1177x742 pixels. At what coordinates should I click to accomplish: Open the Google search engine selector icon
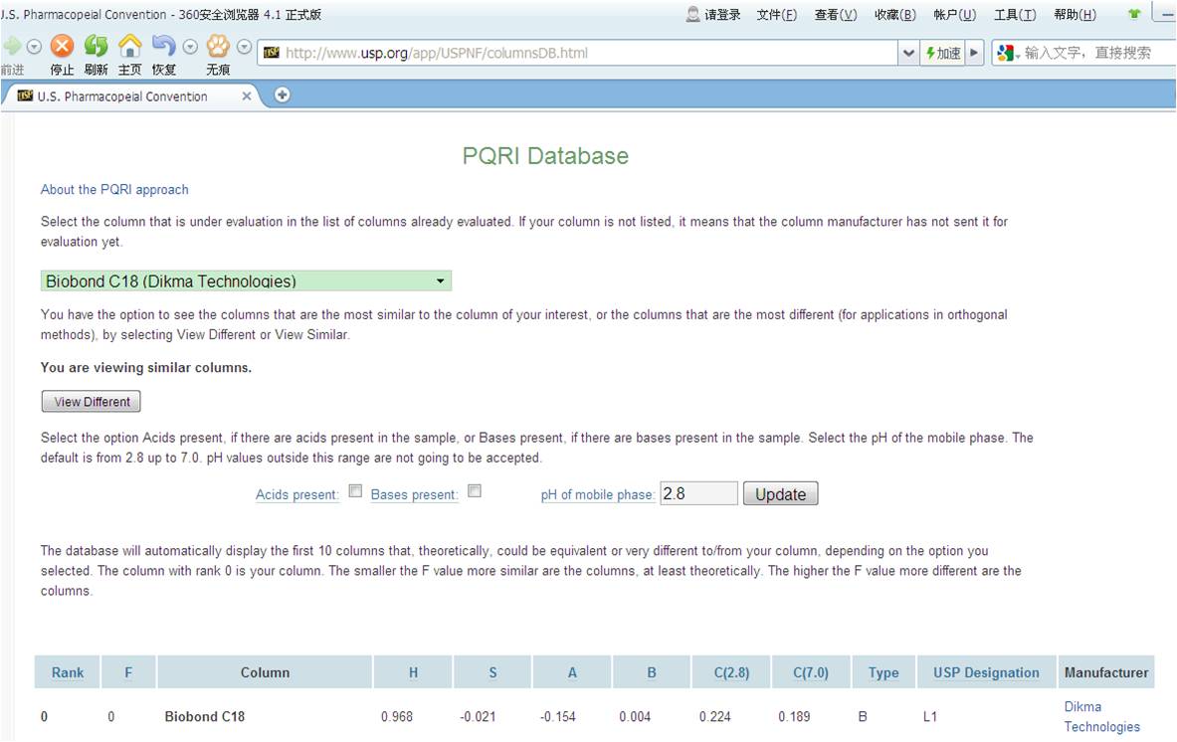(x=1007, y=53)
